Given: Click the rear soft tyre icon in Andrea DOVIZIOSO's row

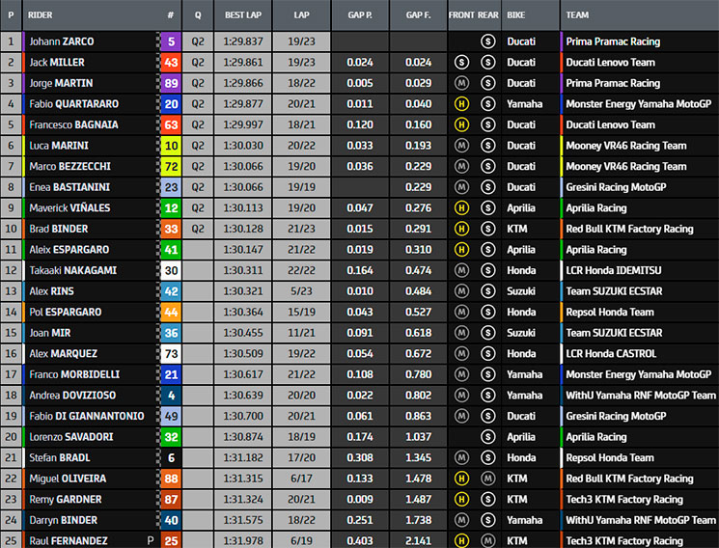Looking at the screenshot, I should (488, 396).
